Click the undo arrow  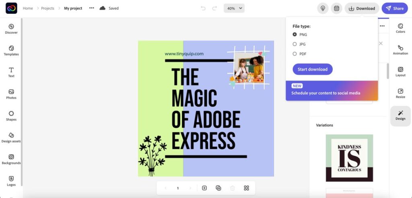203,8
